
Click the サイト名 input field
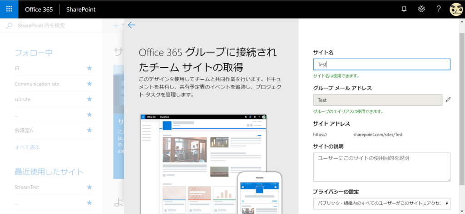coord(381,65)
